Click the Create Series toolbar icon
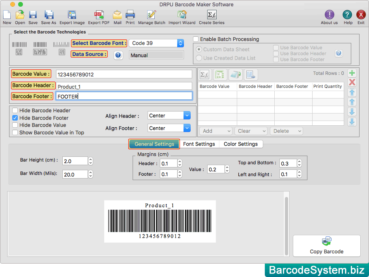Viewport: 369px width, 277px height. pos(212,15)
